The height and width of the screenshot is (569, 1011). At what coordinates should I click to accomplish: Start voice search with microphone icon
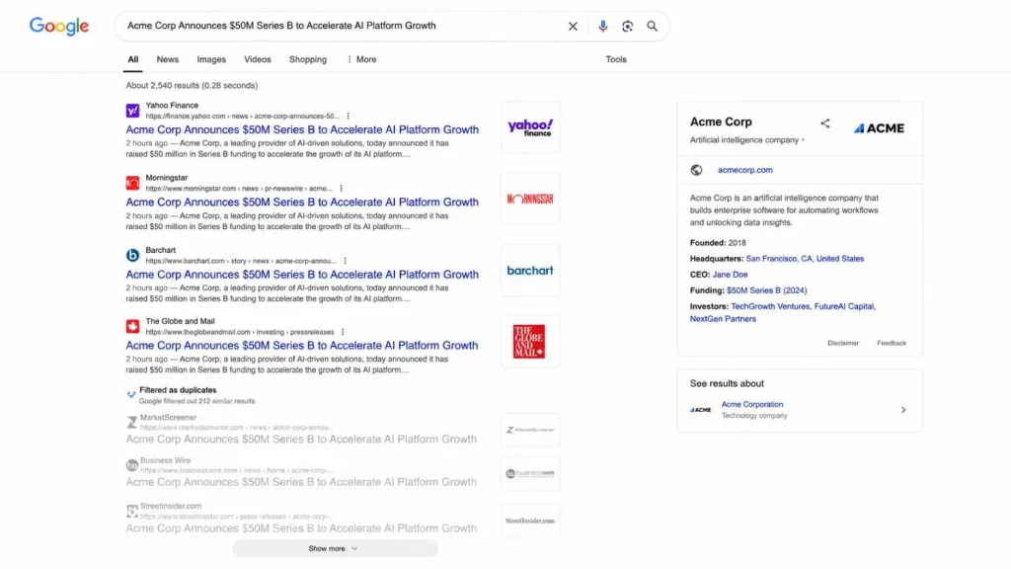602,27
